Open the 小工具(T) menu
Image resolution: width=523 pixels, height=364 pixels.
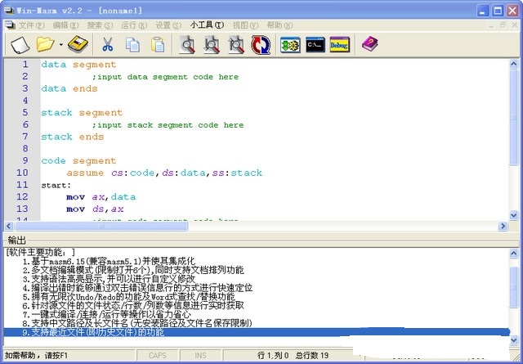(207, 25)
